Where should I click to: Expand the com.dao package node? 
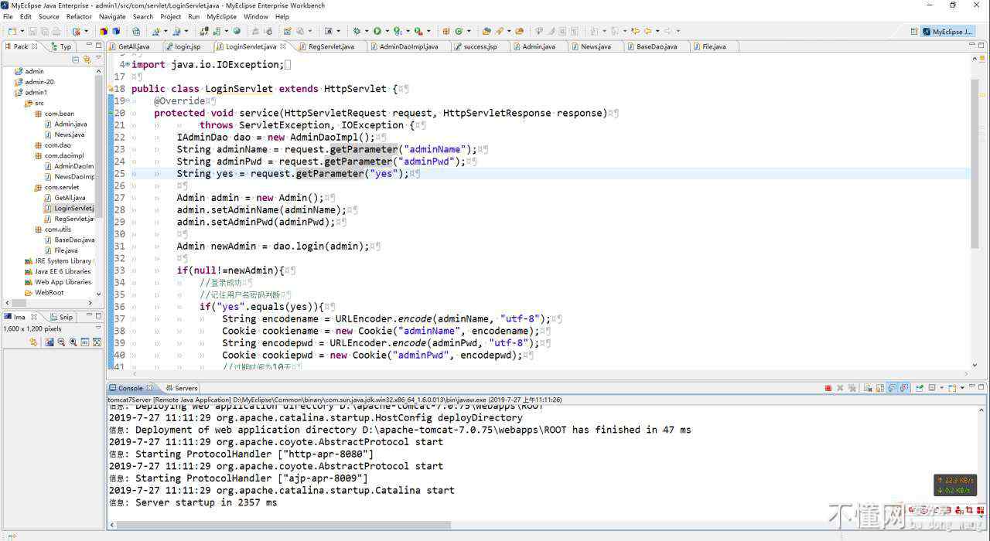[29, 145]
